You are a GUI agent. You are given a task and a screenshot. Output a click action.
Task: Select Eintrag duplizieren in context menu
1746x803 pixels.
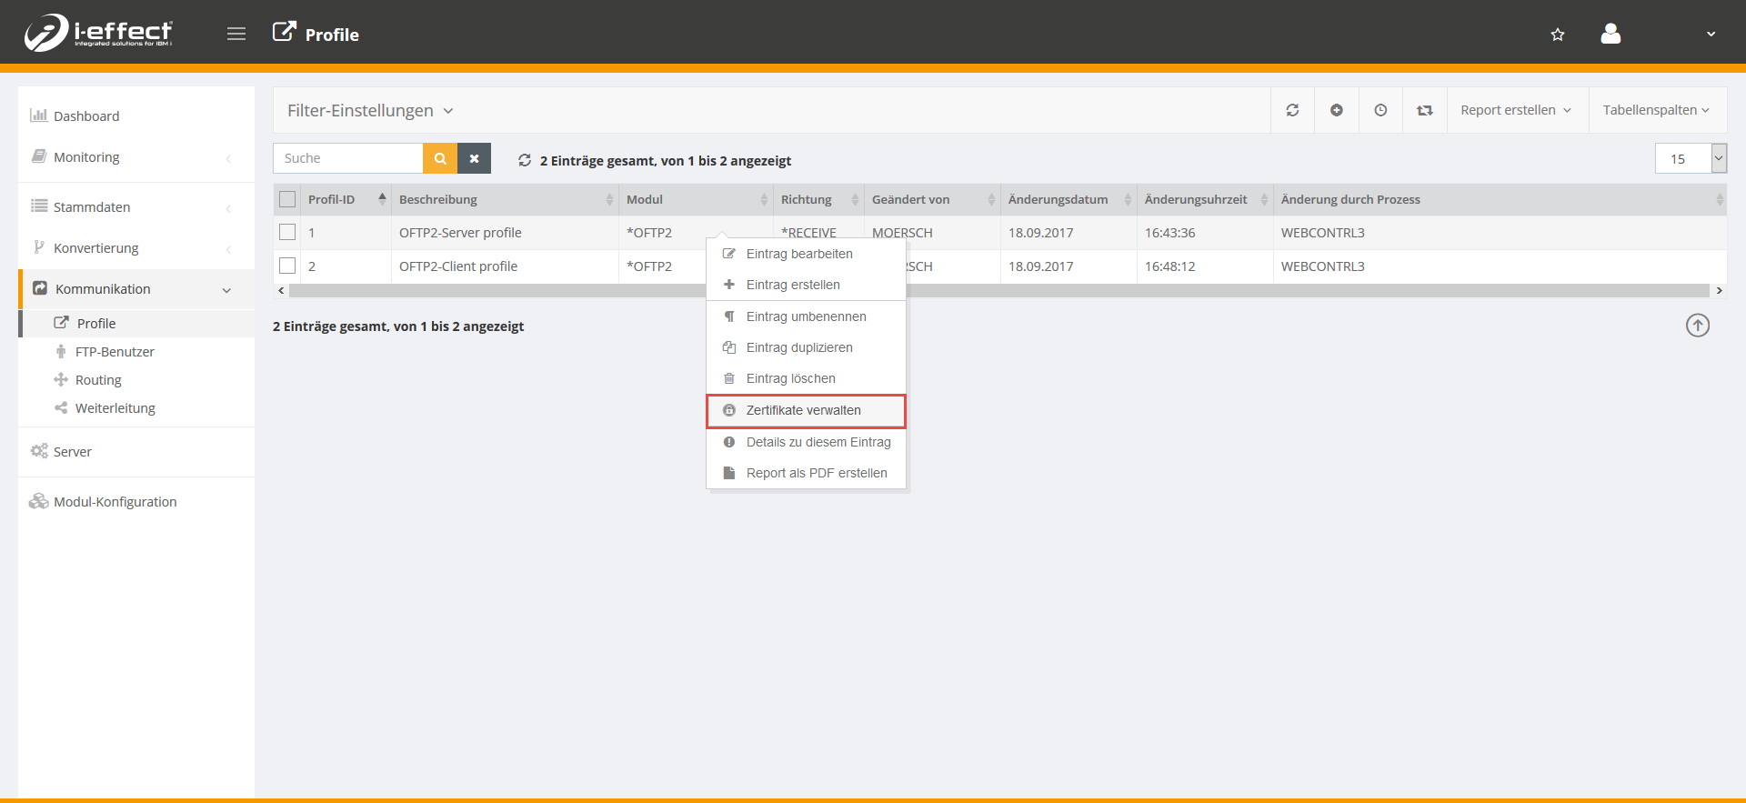pyautogui.click(x=799, y=347)
